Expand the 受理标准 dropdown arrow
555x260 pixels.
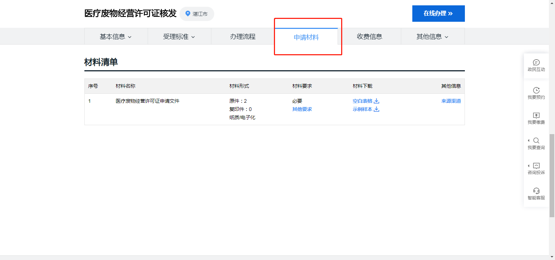click(193, 37)
